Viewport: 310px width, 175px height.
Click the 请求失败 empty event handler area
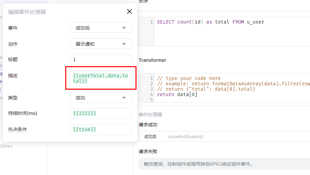pos(224,164)
